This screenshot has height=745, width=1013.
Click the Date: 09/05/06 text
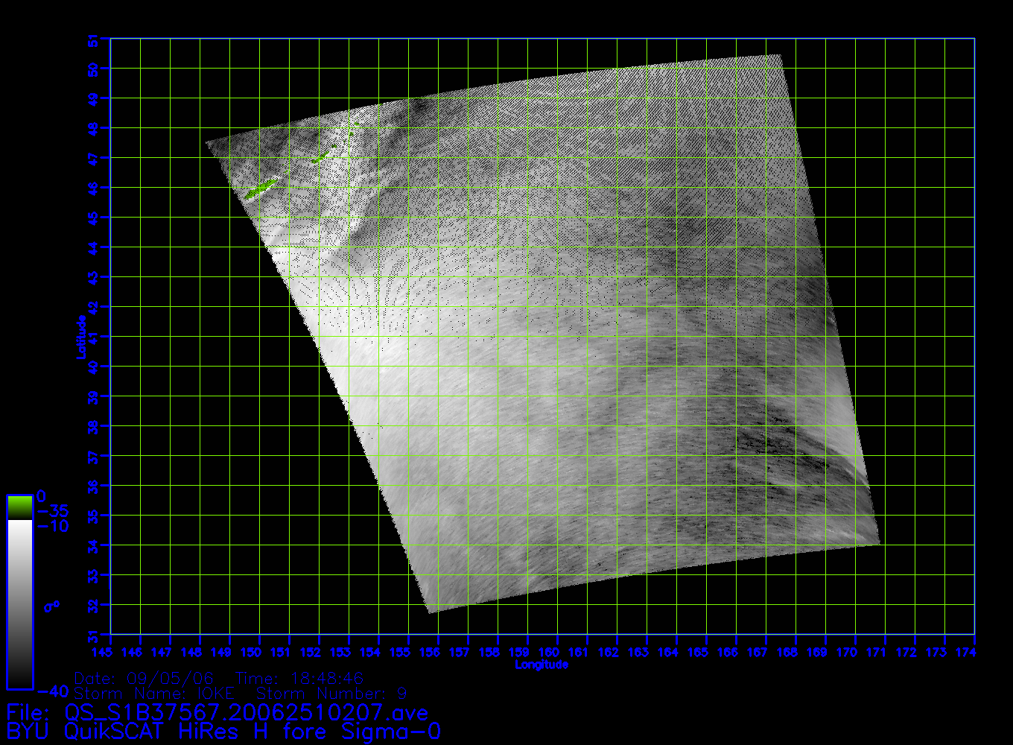tap(145, 678)
